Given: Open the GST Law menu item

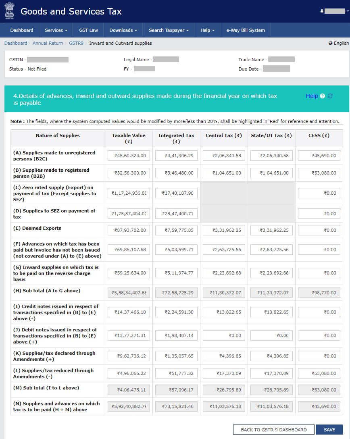Looking at the screenshot, I should pyautogui.click(x=88, y=30).
